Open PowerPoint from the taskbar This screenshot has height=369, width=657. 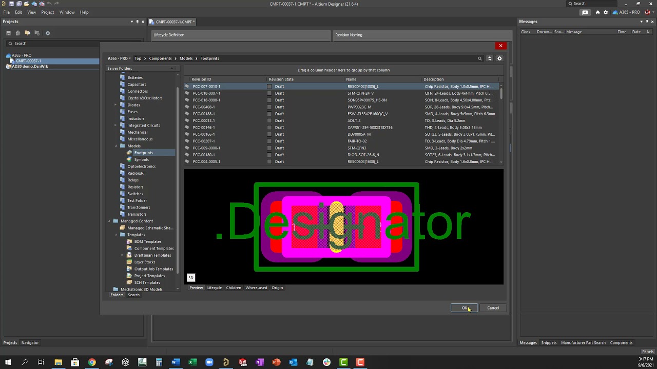pyautogui.click(x=276, y=362)
